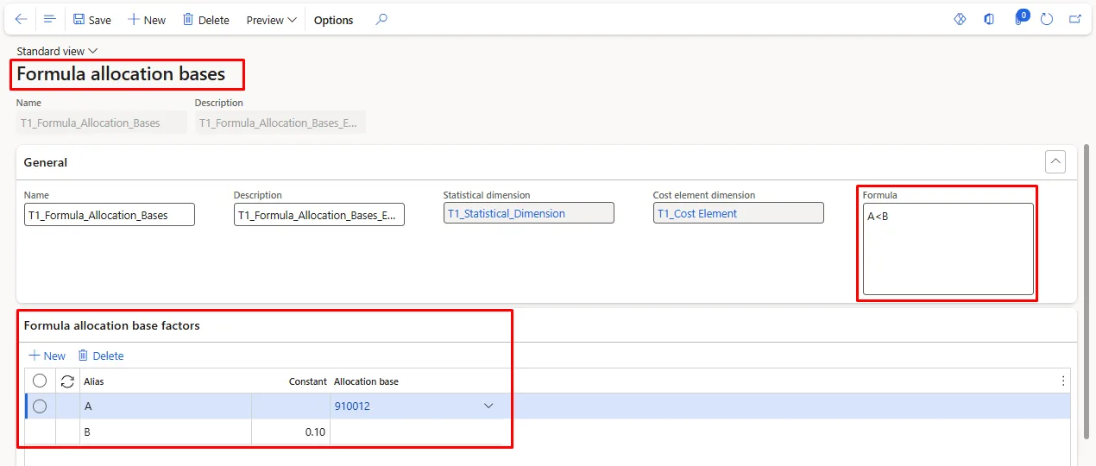Save the formula allocation base
1096x466 pixels.
coord(91,20)
